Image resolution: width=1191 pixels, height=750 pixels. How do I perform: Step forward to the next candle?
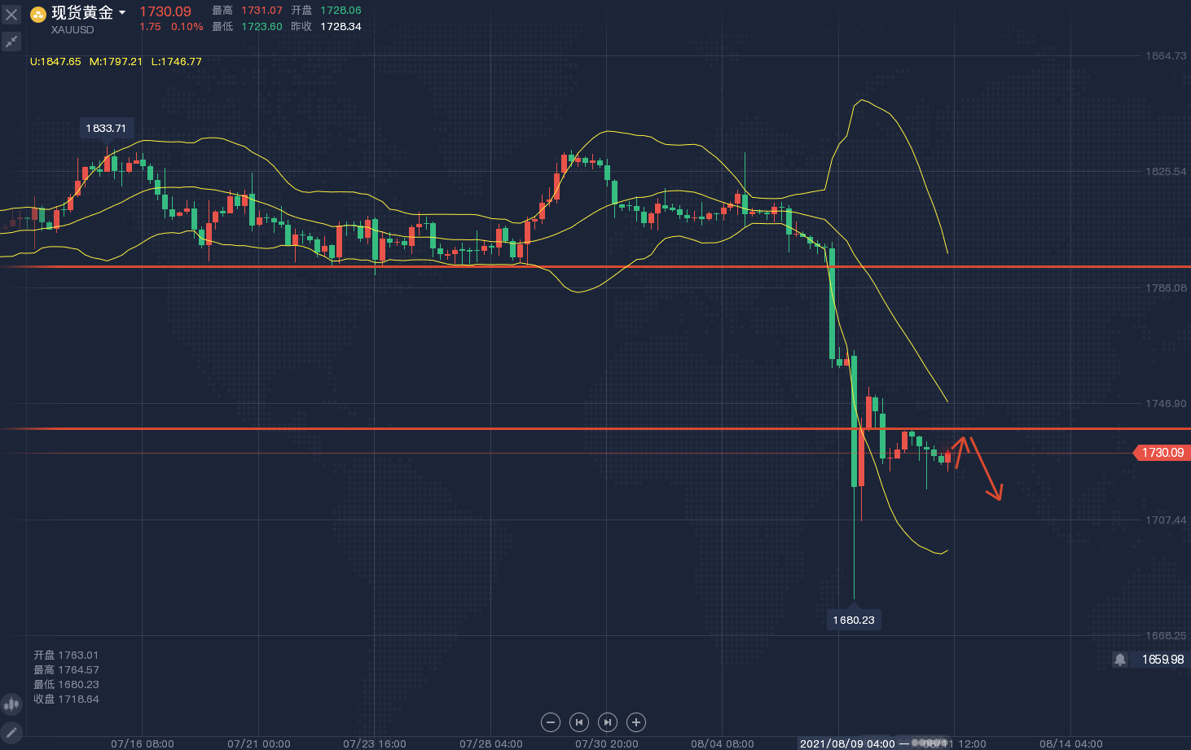tap(608, 721)
